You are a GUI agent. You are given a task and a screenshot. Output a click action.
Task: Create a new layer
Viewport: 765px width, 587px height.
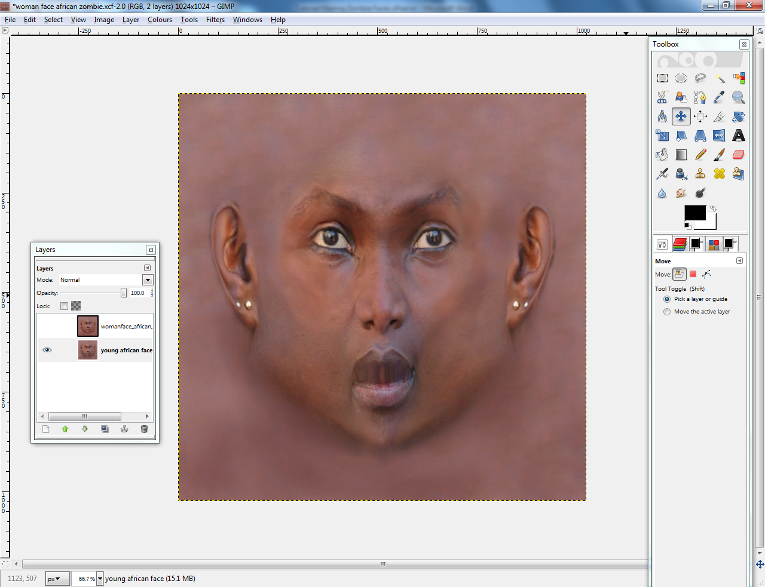46,429
